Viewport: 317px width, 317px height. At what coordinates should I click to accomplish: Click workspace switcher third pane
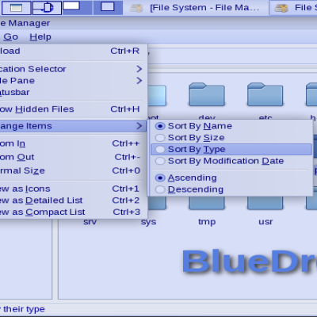click(x=77, y=8)
